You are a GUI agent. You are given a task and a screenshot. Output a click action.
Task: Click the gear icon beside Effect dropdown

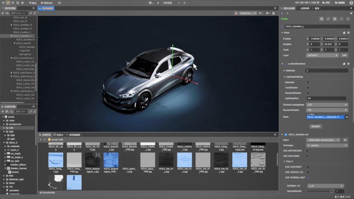point(345,140)
